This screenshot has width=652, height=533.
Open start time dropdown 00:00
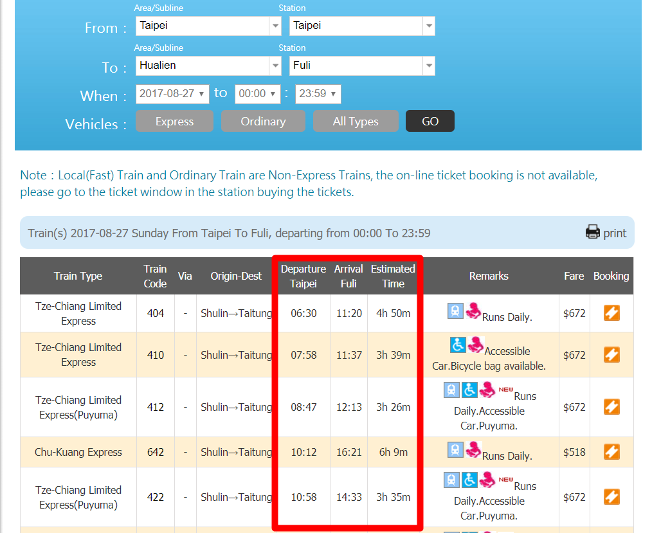[257, 94]
